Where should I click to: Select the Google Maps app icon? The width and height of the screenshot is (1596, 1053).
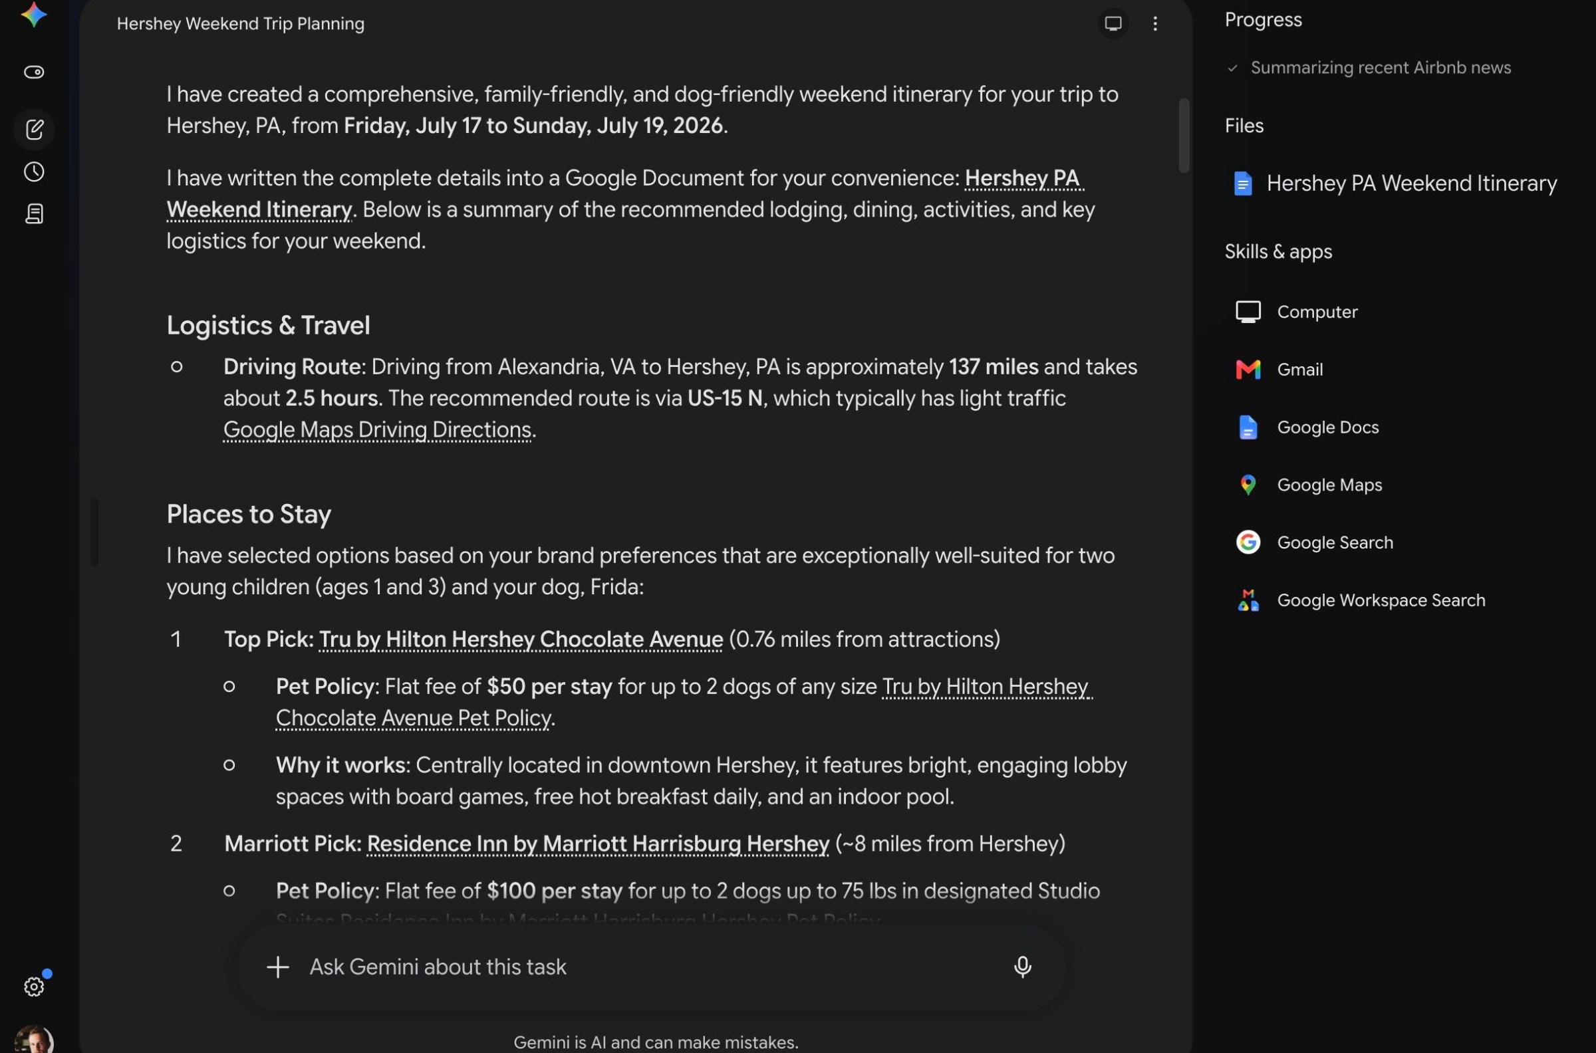click(x=1248, y=485)
